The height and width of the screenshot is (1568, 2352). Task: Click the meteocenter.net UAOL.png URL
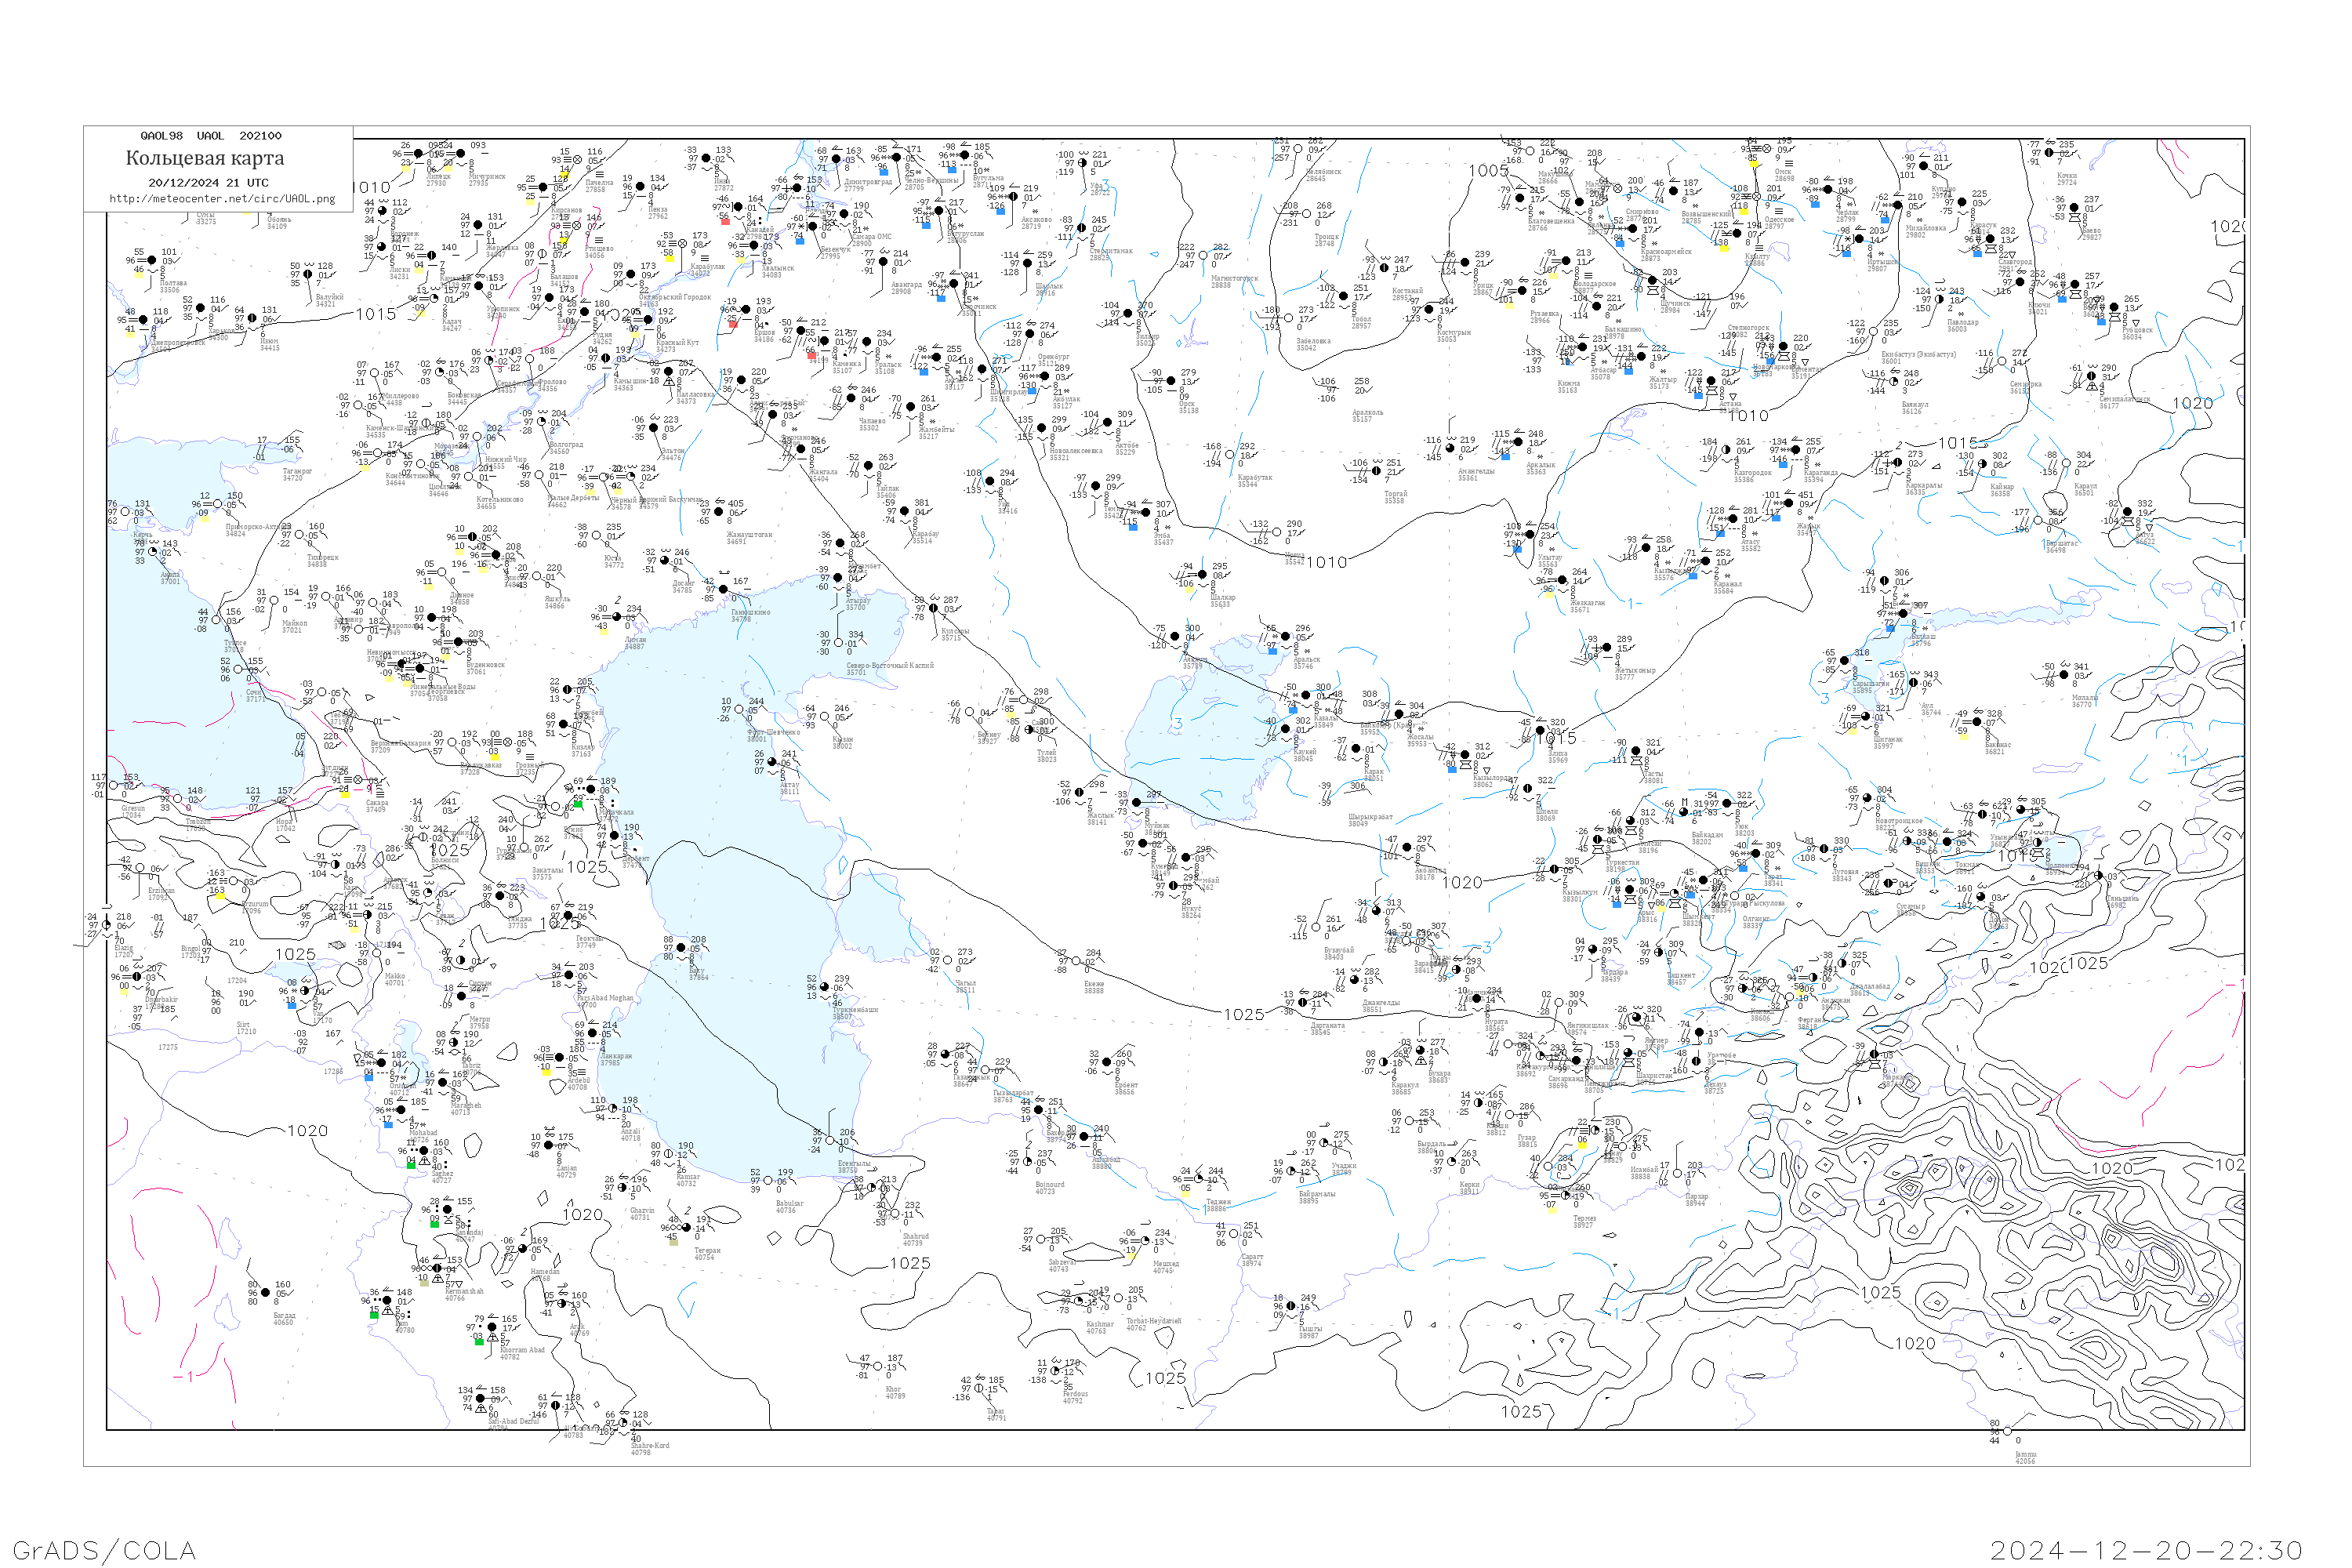[x=222, y=199]
